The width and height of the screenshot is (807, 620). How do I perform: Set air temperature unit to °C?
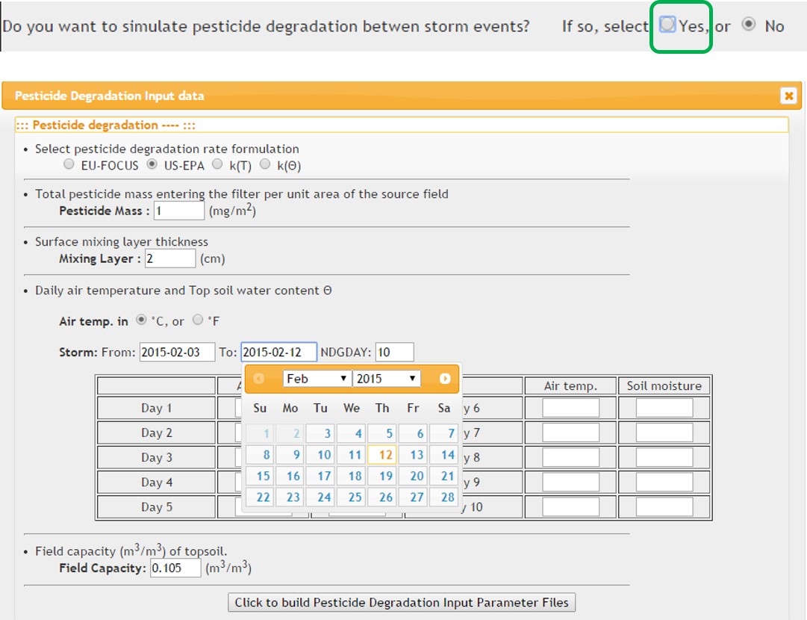[141, 320]
